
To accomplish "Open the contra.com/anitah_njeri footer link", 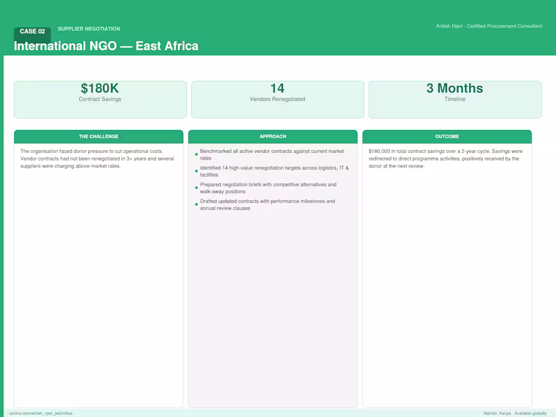I will pos(41,413).
